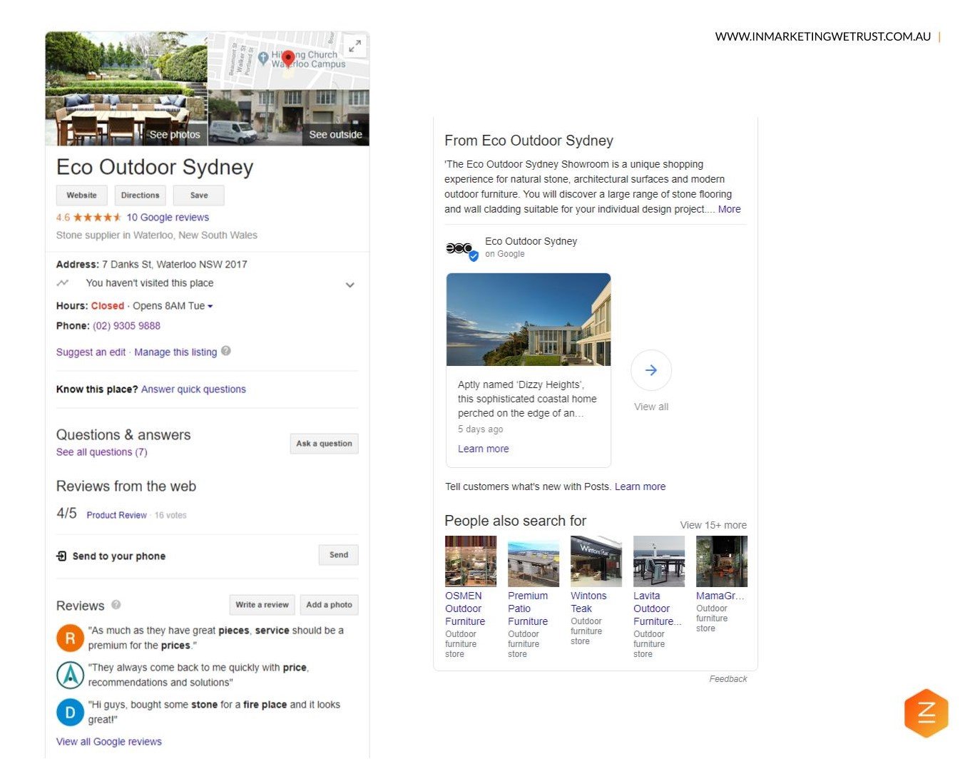Click the View all label under the arrow
The width and height of the screenshot is (975, 769).
[651, 407]
